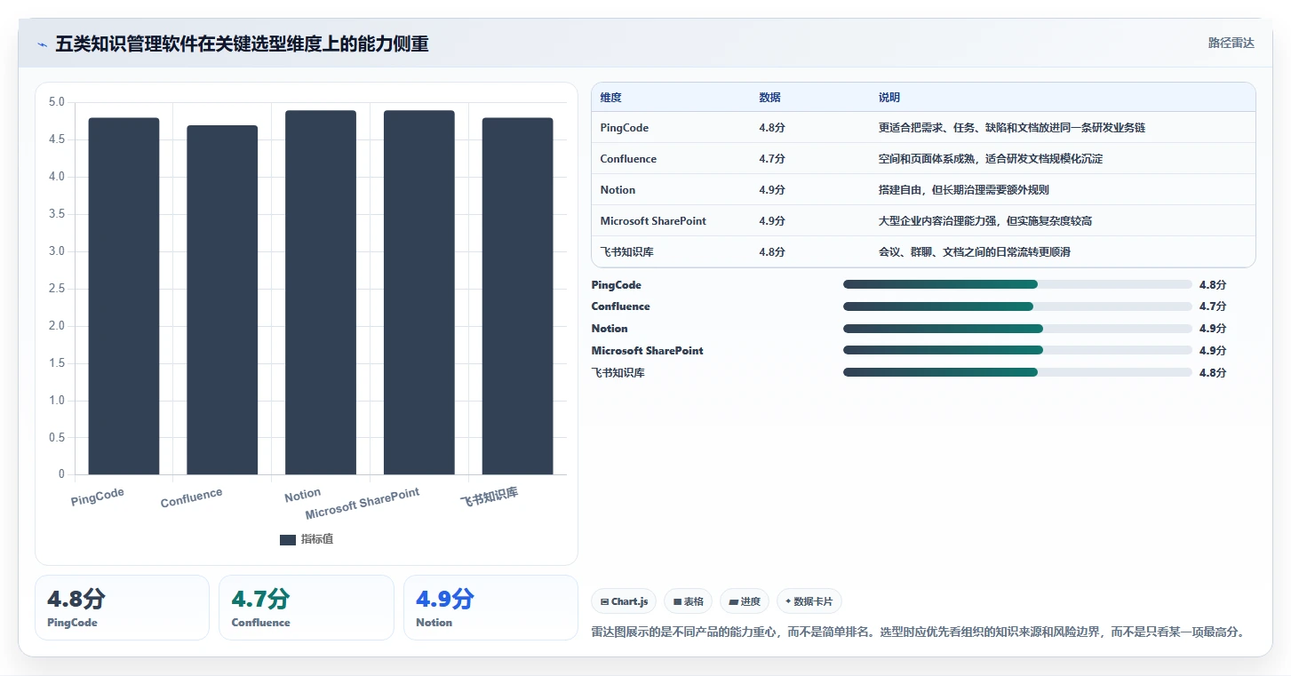1291x676 pixels.
Task: Click the Microsoft SharePoint progress bar
Action: [x=1017, y=350]
